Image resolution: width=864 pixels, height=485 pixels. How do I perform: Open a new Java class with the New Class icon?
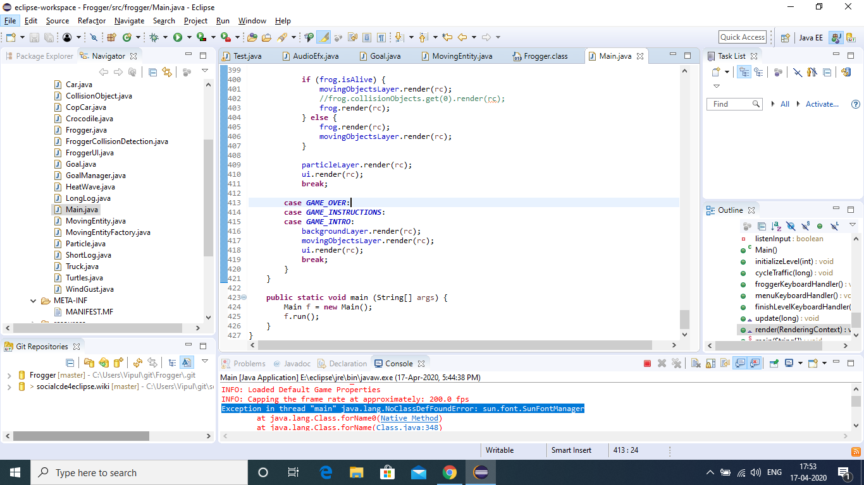coord(128,37)
